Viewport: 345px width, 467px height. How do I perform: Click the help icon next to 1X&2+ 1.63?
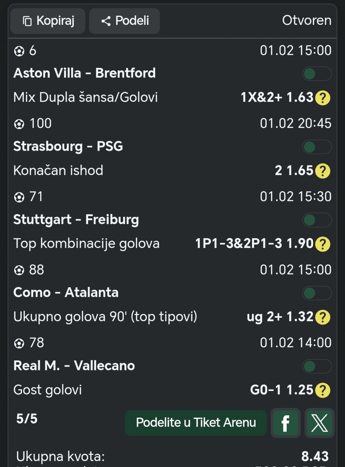322,98
